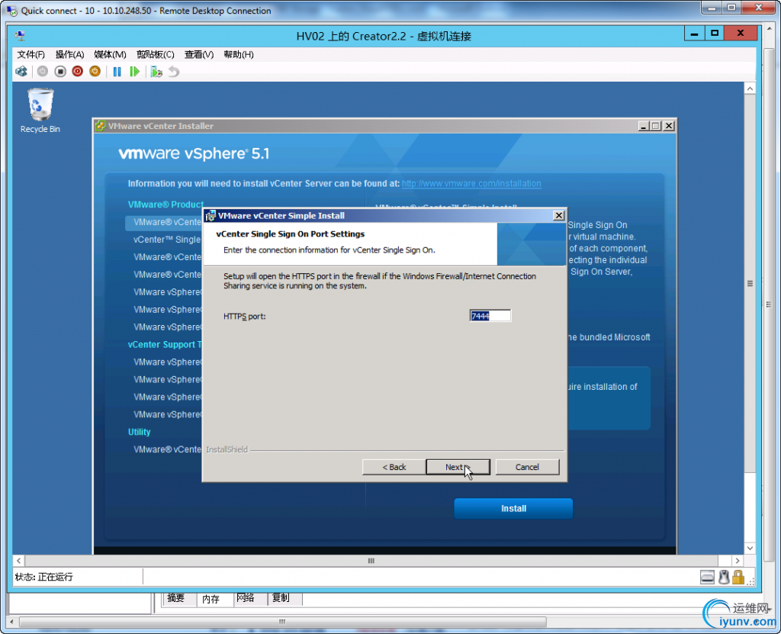This screenshot has width=781, height=634.
Task: Select the vCenter Single Sign On item
Action: [167, 240]
